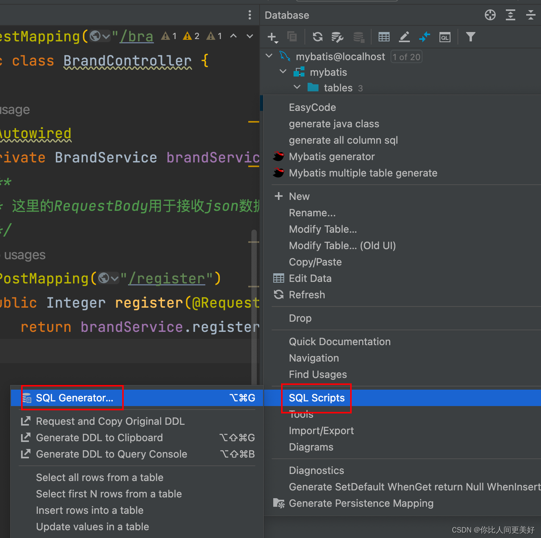Select the tables folder in the tree
Image resolution: width=541 pixels, height=538 pixels.
click(x=338, y=88)
